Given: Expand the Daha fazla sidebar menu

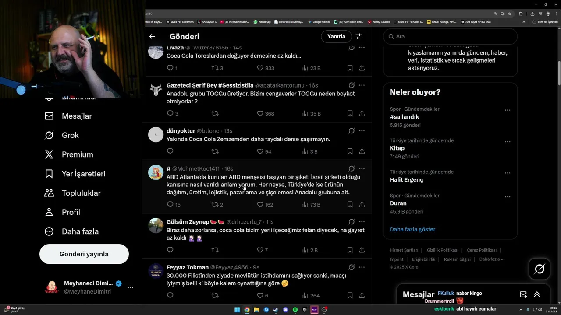Looking at the screenshot, I should pos(72,231).
